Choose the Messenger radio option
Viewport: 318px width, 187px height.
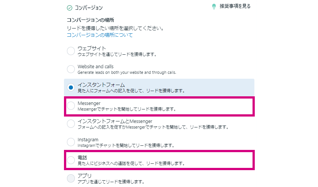click(x=71, y=106)
